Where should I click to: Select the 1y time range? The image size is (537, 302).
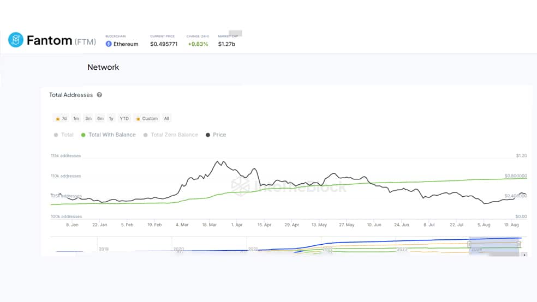[111, 119]
